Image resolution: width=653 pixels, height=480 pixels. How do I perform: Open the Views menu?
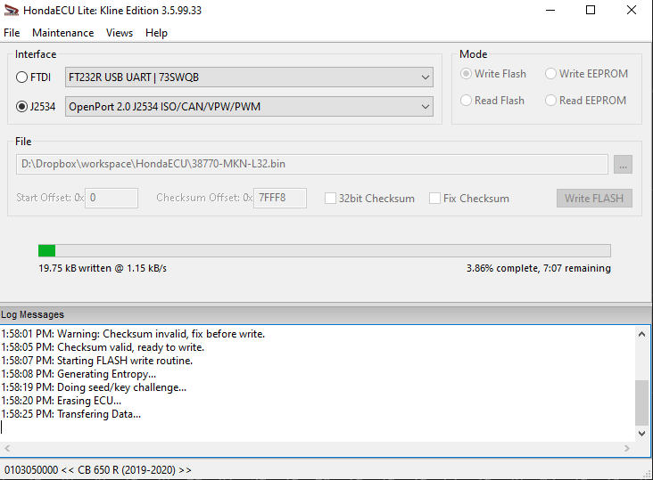click(x=120, y=33)
